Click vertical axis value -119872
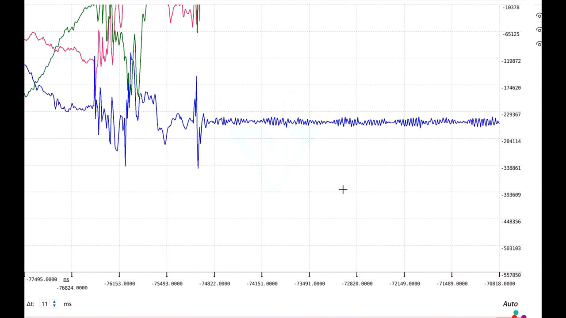The width and height of the screenshot is (566, 318). [x=512, y=61]
